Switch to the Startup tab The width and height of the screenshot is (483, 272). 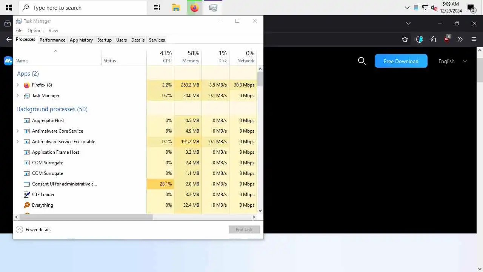point(105,40)
